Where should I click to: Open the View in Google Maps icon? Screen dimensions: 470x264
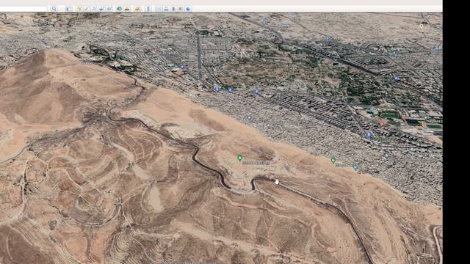click(181, 9)
